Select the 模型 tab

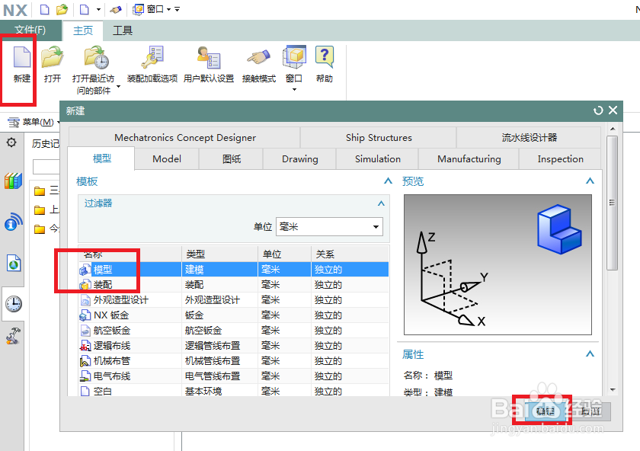pyautogui.click(x=101, y=158)
